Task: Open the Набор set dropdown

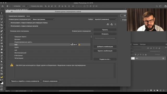Action: pos(105,19)
